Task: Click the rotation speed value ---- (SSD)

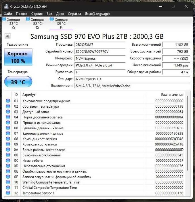Action: (176, 59)
